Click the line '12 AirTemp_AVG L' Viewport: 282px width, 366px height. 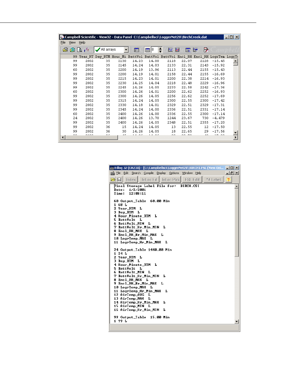(x=132, y=295)
